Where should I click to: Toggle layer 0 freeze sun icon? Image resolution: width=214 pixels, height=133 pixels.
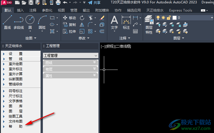(163, 17)
